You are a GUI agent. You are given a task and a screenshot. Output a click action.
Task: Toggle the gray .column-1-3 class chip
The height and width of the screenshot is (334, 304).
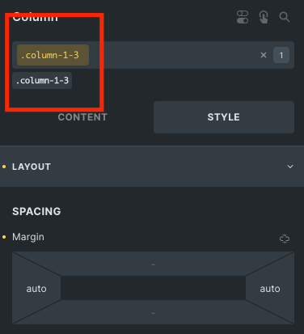point(42,80)
